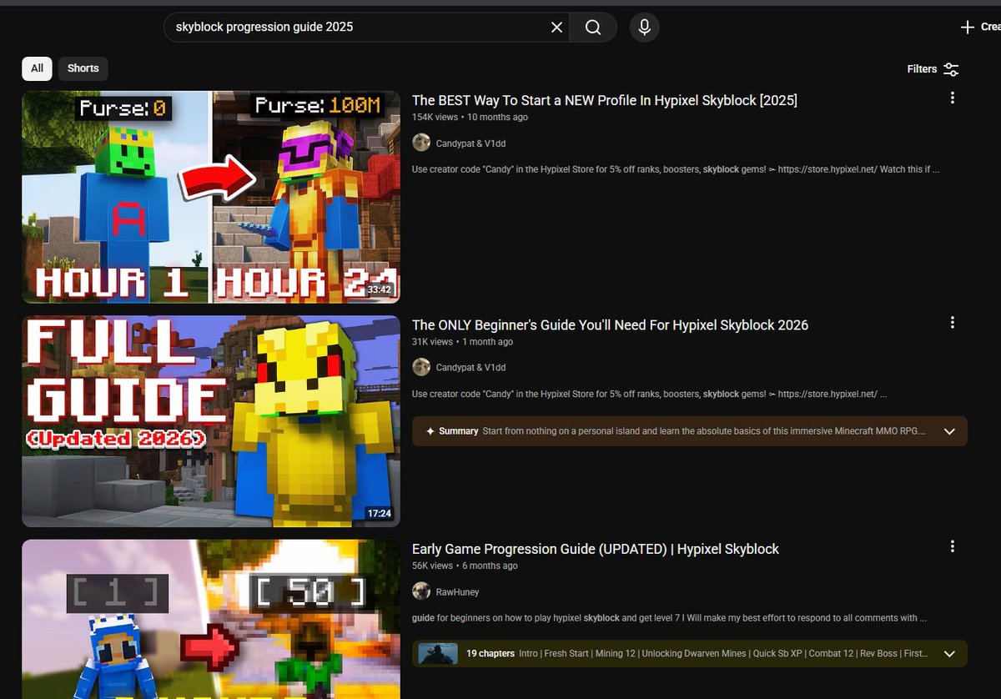This screenshot has height=699, width=1001.
Task: Open more options for 'The BEST Way To Start' video
Action: tap(953, 98)
